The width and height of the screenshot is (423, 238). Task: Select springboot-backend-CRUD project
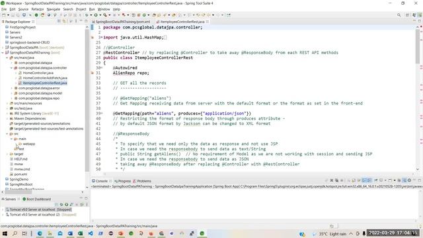coord(29,42)
